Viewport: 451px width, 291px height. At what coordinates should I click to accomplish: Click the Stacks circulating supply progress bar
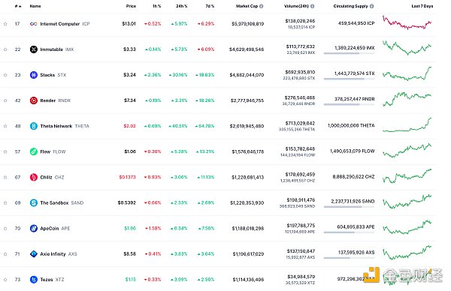(349, 79)
